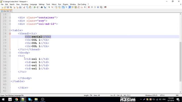The height and width of the screenshot is (102, 182).
Task: Click UTF-8 encoding in status bar
Action: tap(162, 95)
